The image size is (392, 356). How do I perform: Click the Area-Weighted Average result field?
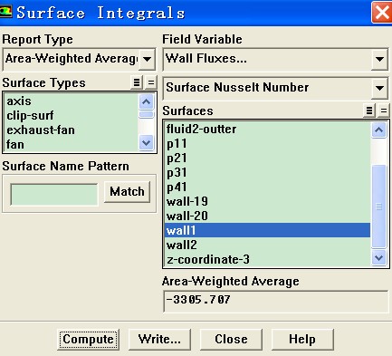point(275,302)
